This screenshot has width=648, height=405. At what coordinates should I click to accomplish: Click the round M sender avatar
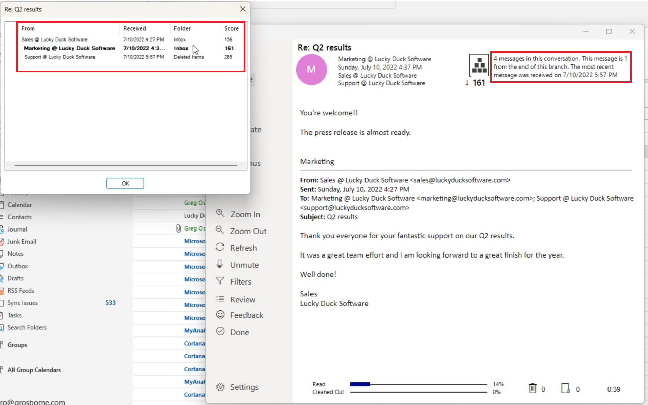point(311,70)
